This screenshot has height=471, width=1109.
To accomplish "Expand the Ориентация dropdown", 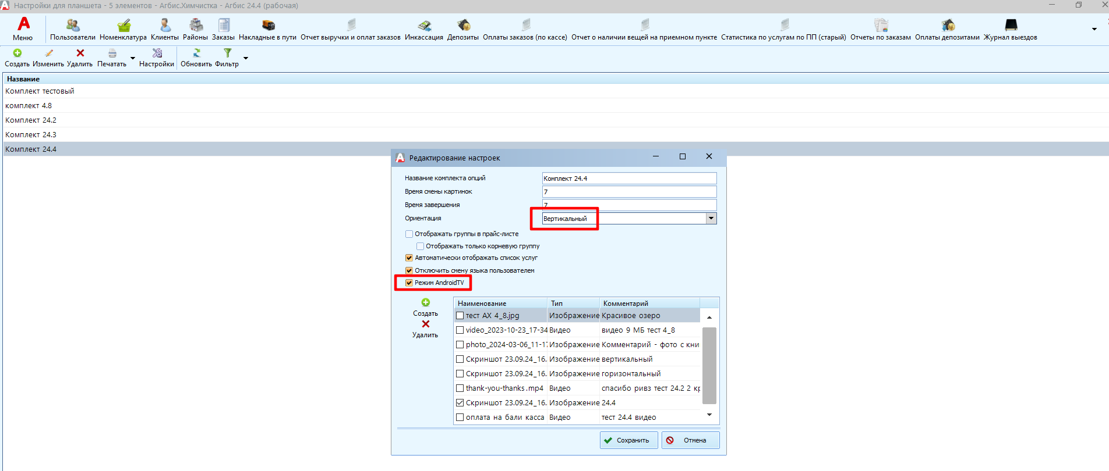I will click(711, 219).
